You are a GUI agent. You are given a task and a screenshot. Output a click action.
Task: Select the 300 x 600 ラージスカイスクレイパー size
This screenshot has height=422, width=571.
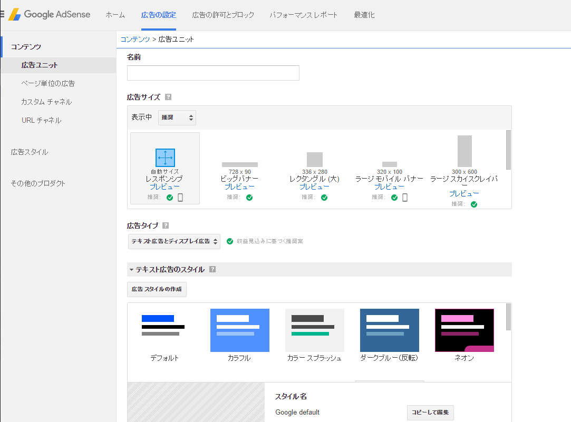pos(464,151)
